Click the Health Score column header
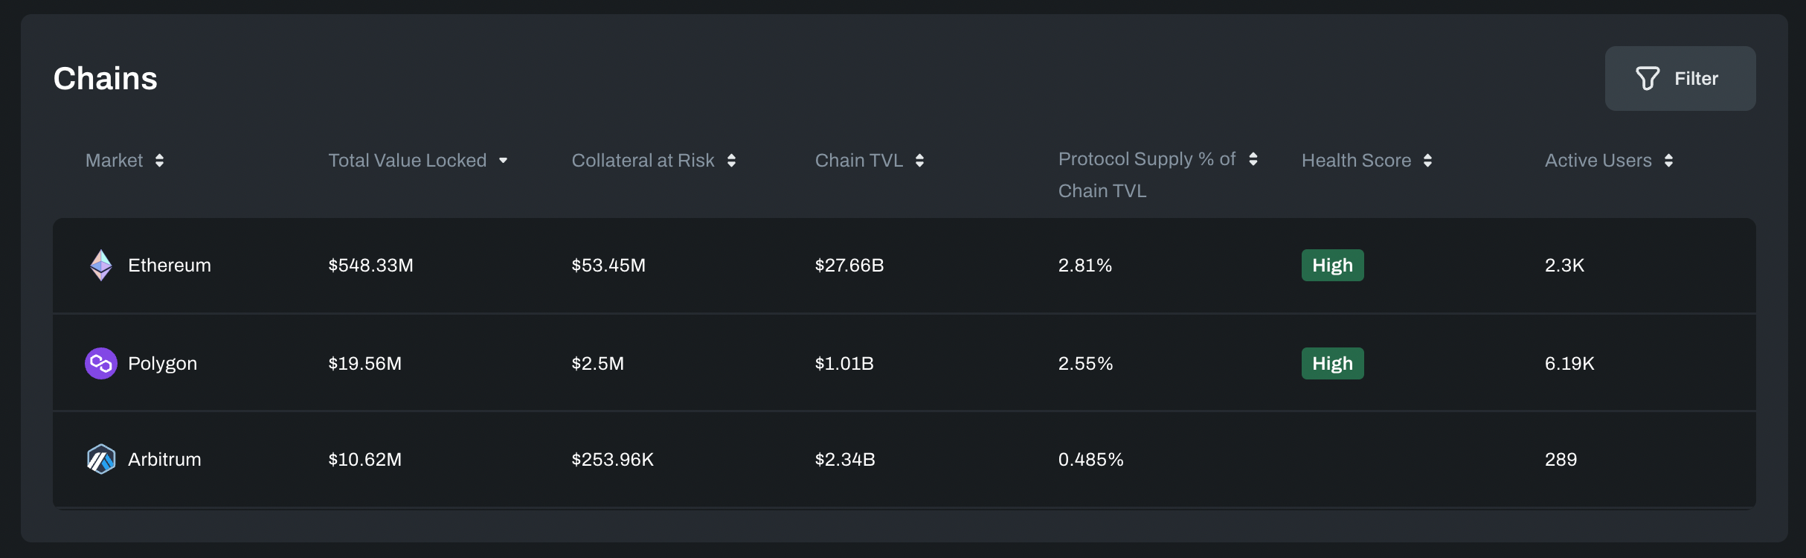1806x558 pixels. 1356,161
